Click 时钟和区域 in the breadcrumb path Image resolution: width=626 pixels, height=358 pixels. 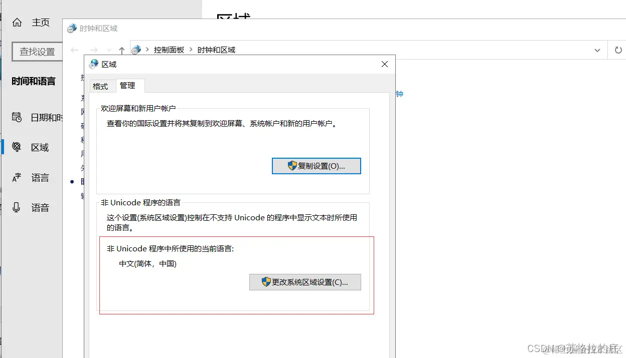pyautogui.click(x=217, y=50)
